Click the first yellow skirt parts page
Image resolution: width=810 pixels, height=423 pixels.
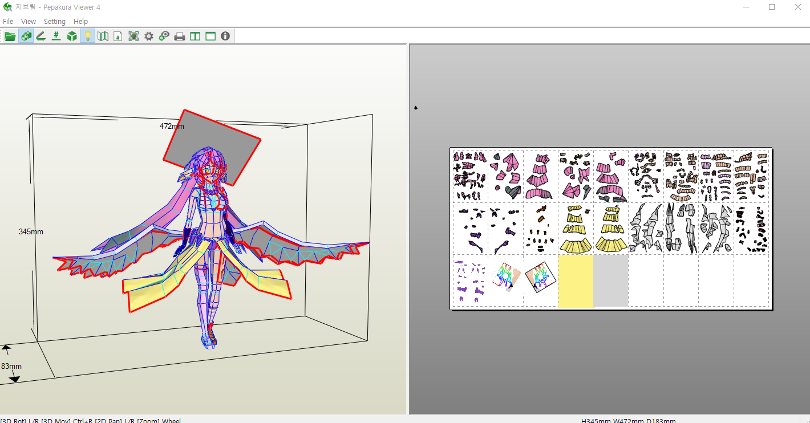click(x=576, y=228)
